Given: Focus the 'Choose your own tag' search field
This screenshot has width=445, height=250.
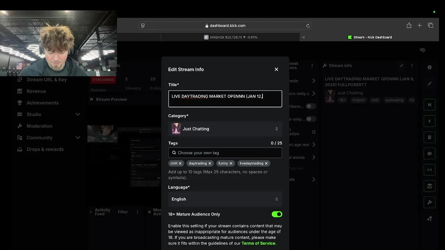Looking at the screenshot, I should 225,153.
